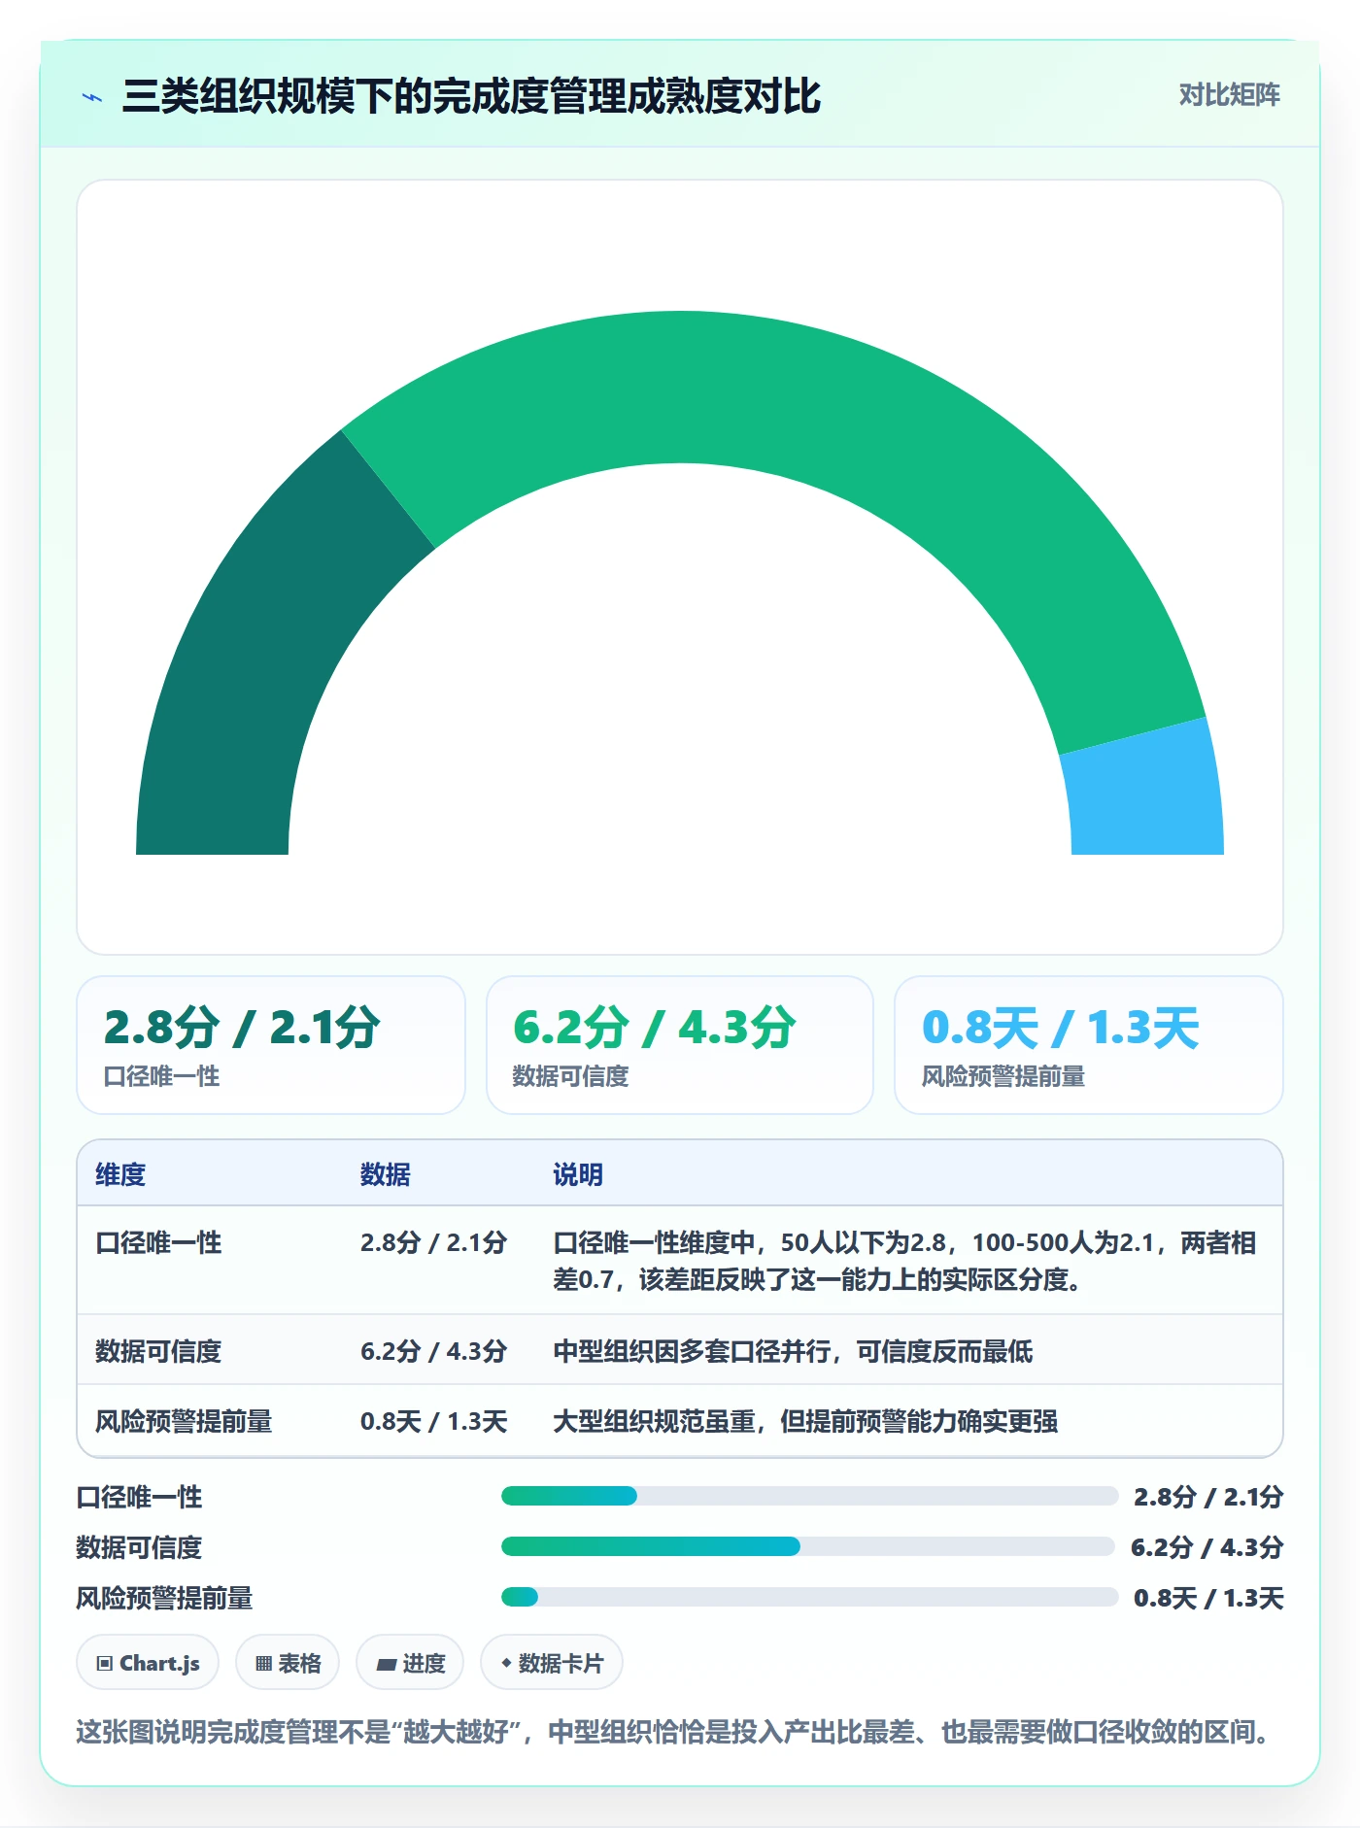Screen dimensions: 1360x1828
Task: Open the 数据可信度 data card
Action: click(680, 1045)
